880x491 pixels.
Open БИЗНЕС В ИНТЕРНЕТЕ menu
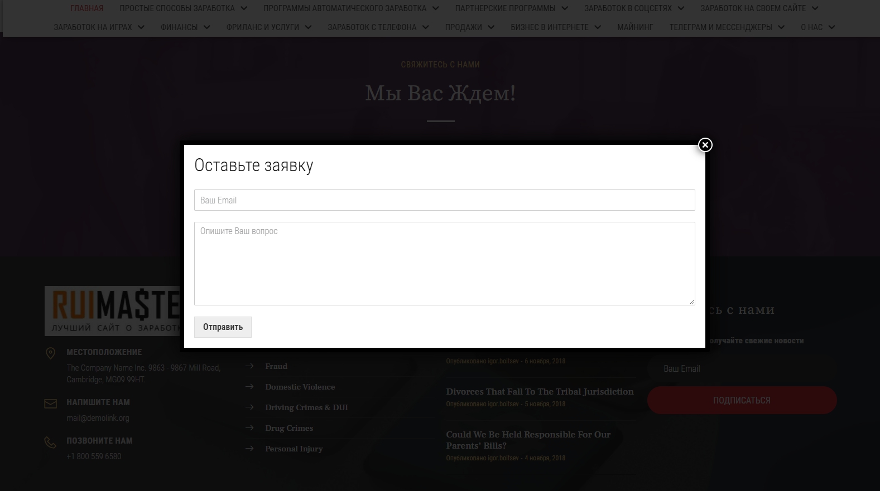click(x=549, y=27)
